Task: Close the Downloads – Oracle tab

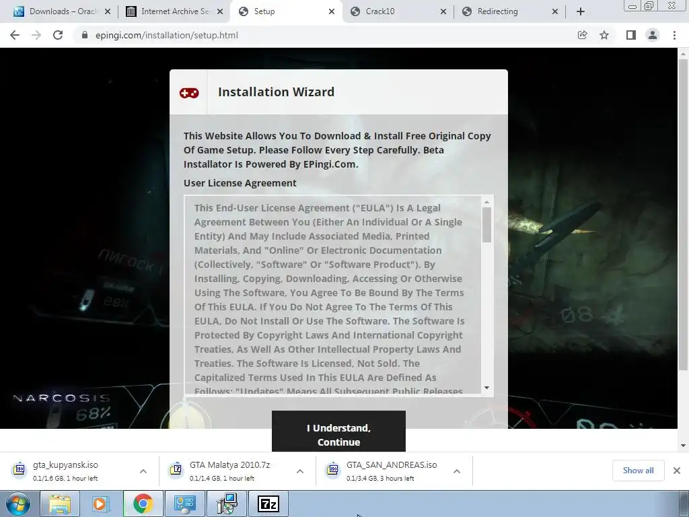Action: [x=107, y=11]
